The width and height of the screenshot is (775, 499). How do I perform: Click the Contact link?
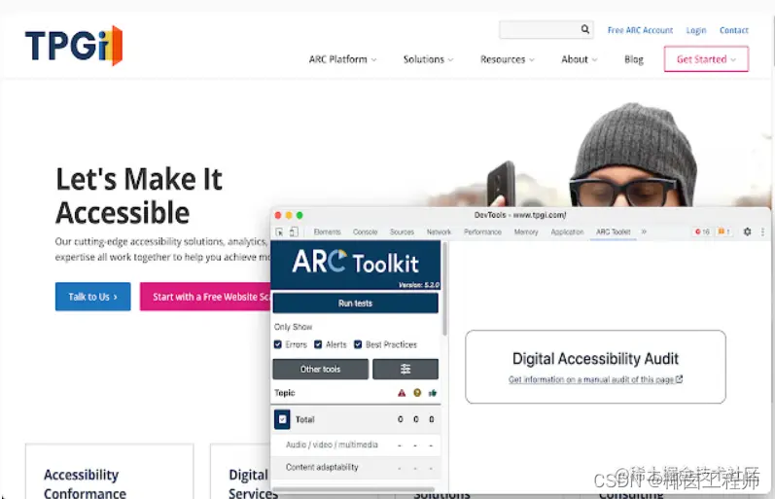pos(733,30)
